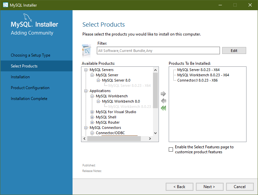Image resolution: width=258 pixels, height=195 pixels.
Task: Click the Back button
Action: (179, 187)
